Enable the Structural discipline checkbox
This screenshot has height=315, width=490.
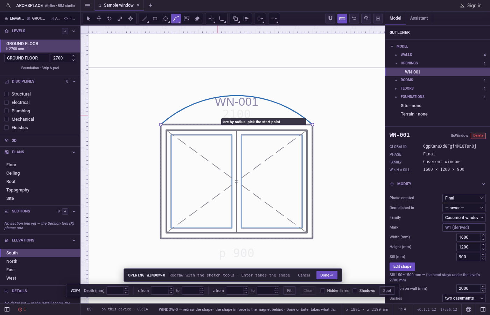tap(6, 94)
